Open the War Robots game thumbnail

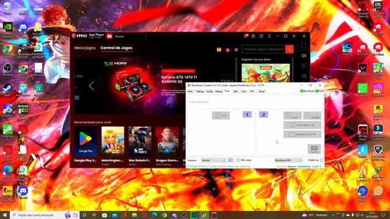pos(140,142)
